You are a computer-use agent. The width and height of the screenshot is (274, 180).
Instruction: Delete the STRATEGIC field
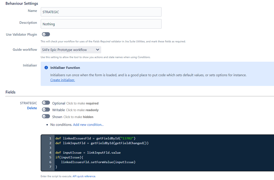pos(32,108)
